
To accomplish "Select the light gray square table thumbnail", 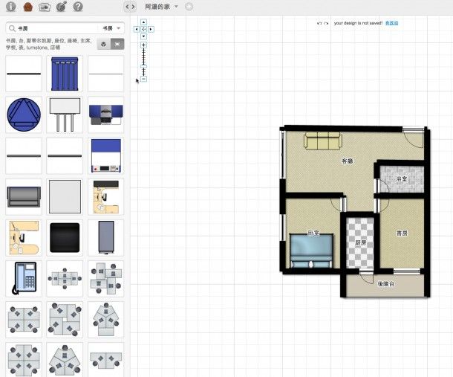I will (x=65, y=197).
